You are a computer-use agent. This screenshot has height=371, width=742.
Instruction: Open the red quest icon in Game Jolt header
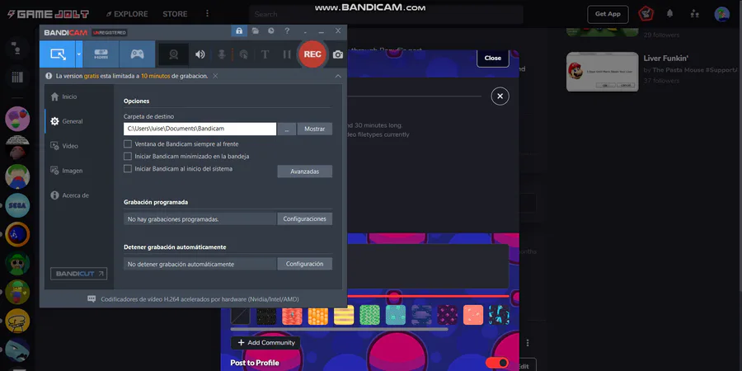click(646, 14)
